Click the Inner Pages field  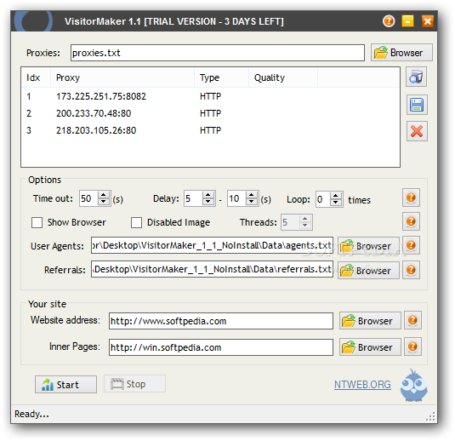point(221,346)
